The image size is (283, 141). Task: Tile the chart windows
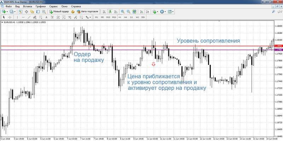(134, 12)
